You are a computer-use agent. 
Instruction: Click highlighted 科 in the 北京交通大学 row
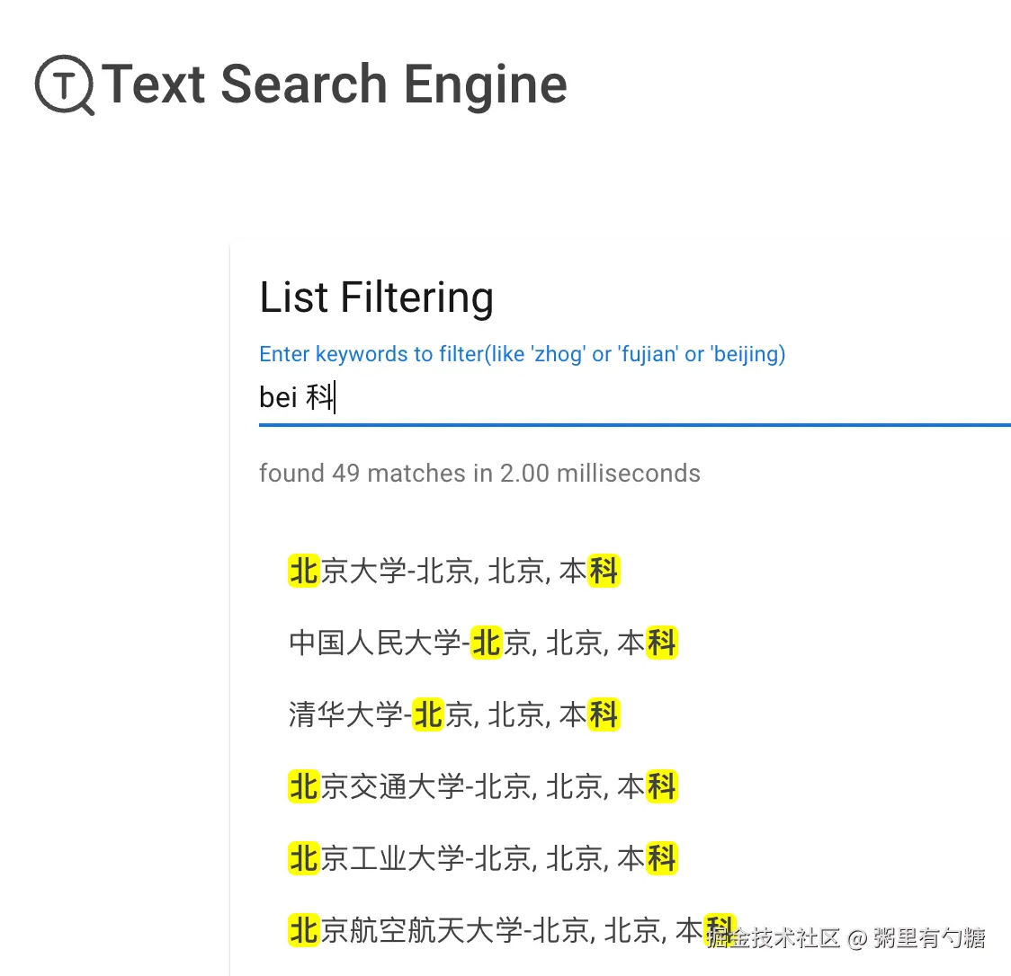[662, 786]
